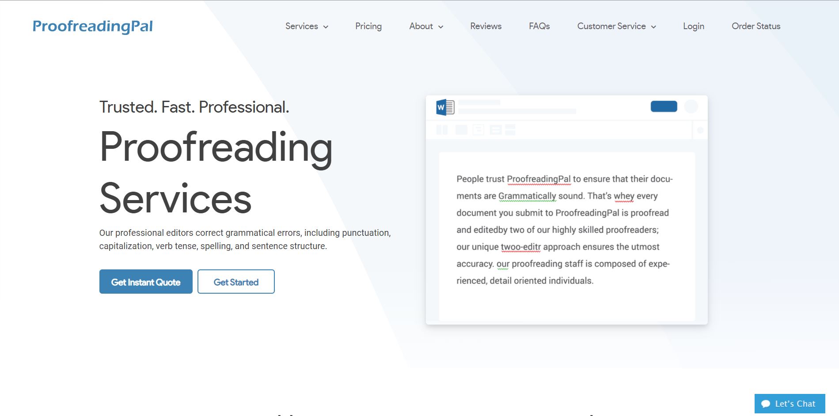
Task: Open the Services menu
Action: tap(302, 26)
